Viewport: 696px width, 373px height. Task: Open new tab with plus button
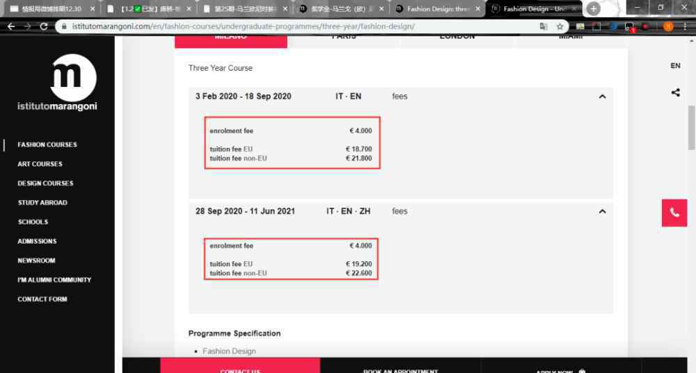[593, 8]
